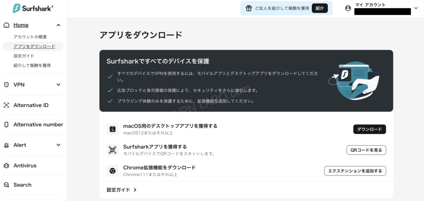Open 設定ガイド in sidebar

point(24,56)
